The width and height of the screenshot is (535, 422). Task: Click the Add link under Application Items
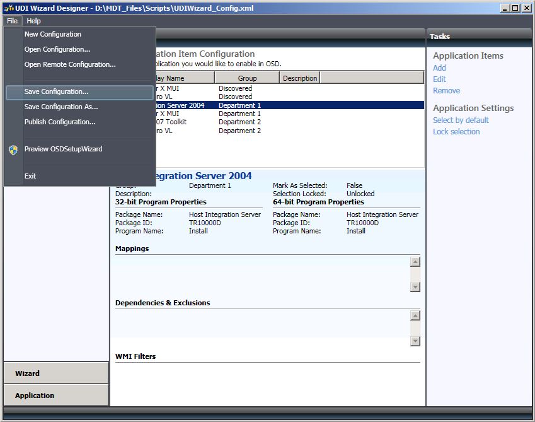[439, 67]
